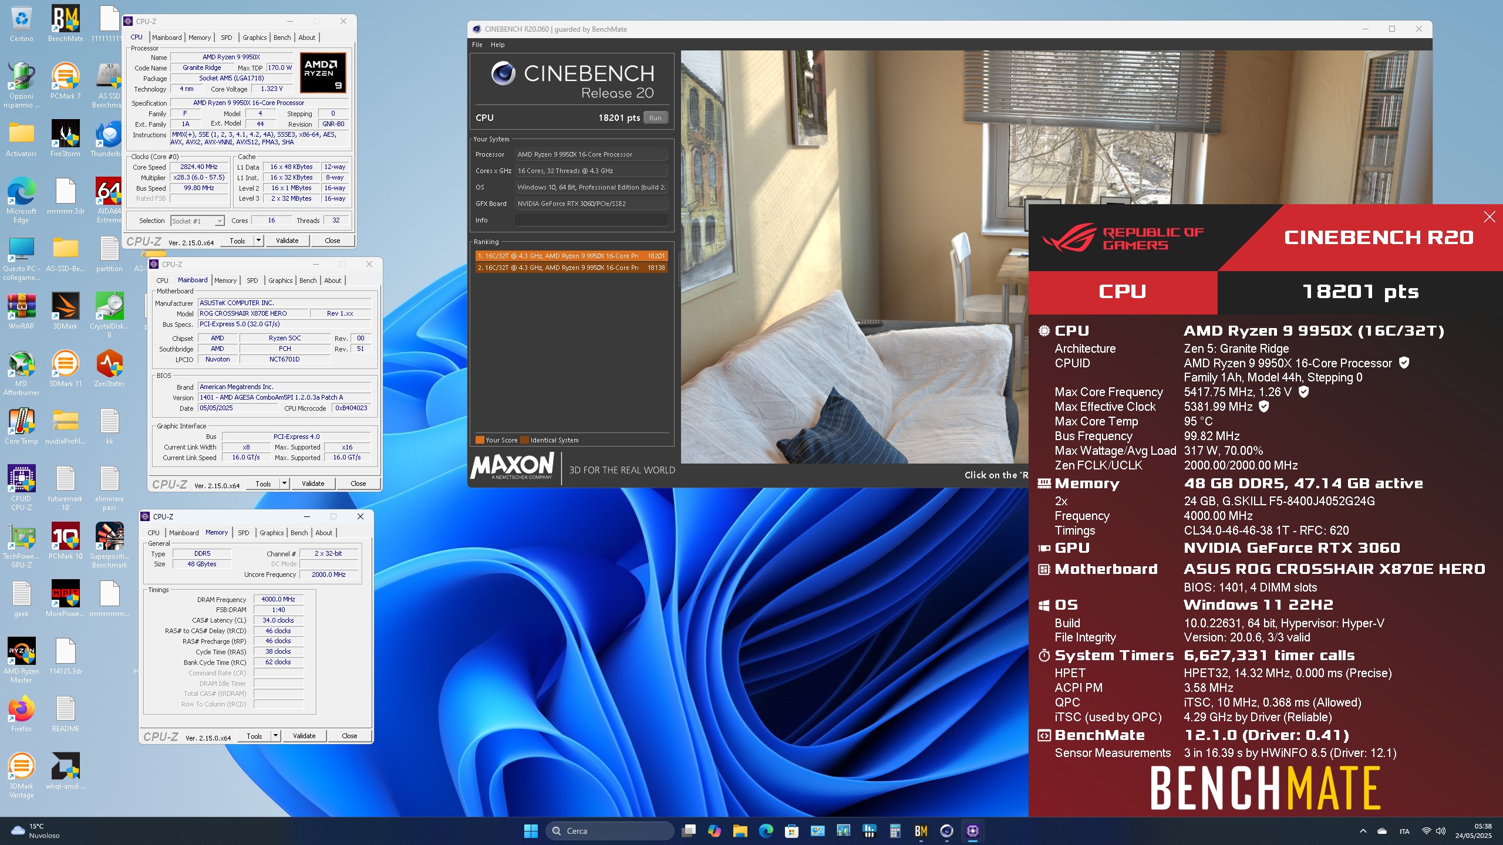Open Bench tab in top CPU-Z window
1503x845 pixels.
(282, 38)
